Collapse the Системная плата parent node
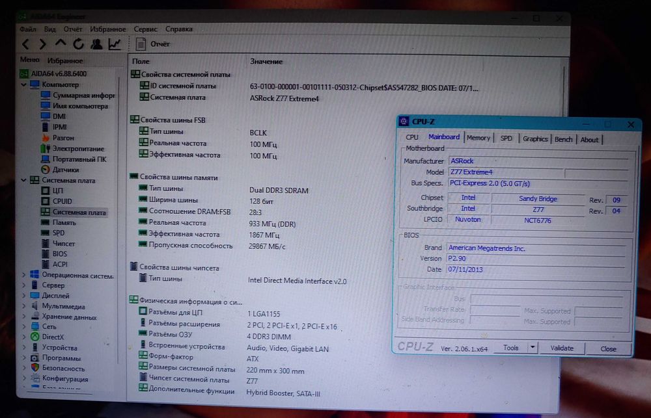 coord(23,180)
